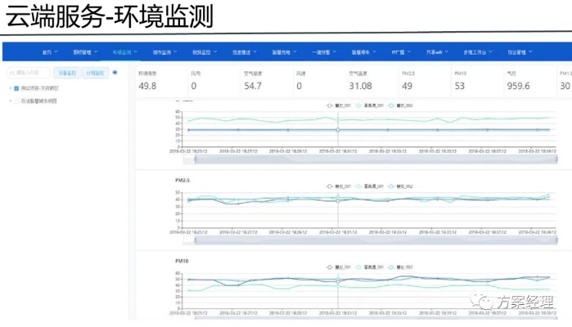Expand the 测试项目-天府新区 tree node
The width and height of the screenshot is (572, 327).
coord(9,88)
